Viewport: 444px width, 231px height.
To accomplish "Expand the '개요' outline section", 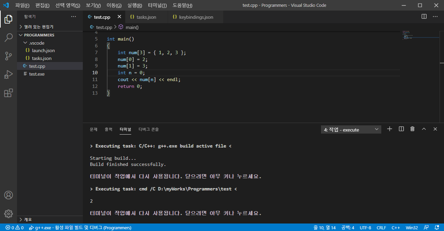I will point(50,219).
